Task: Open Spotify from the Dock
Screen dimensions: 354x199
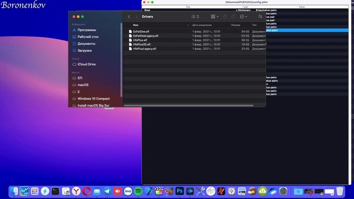Action: [x=138, y=191]
